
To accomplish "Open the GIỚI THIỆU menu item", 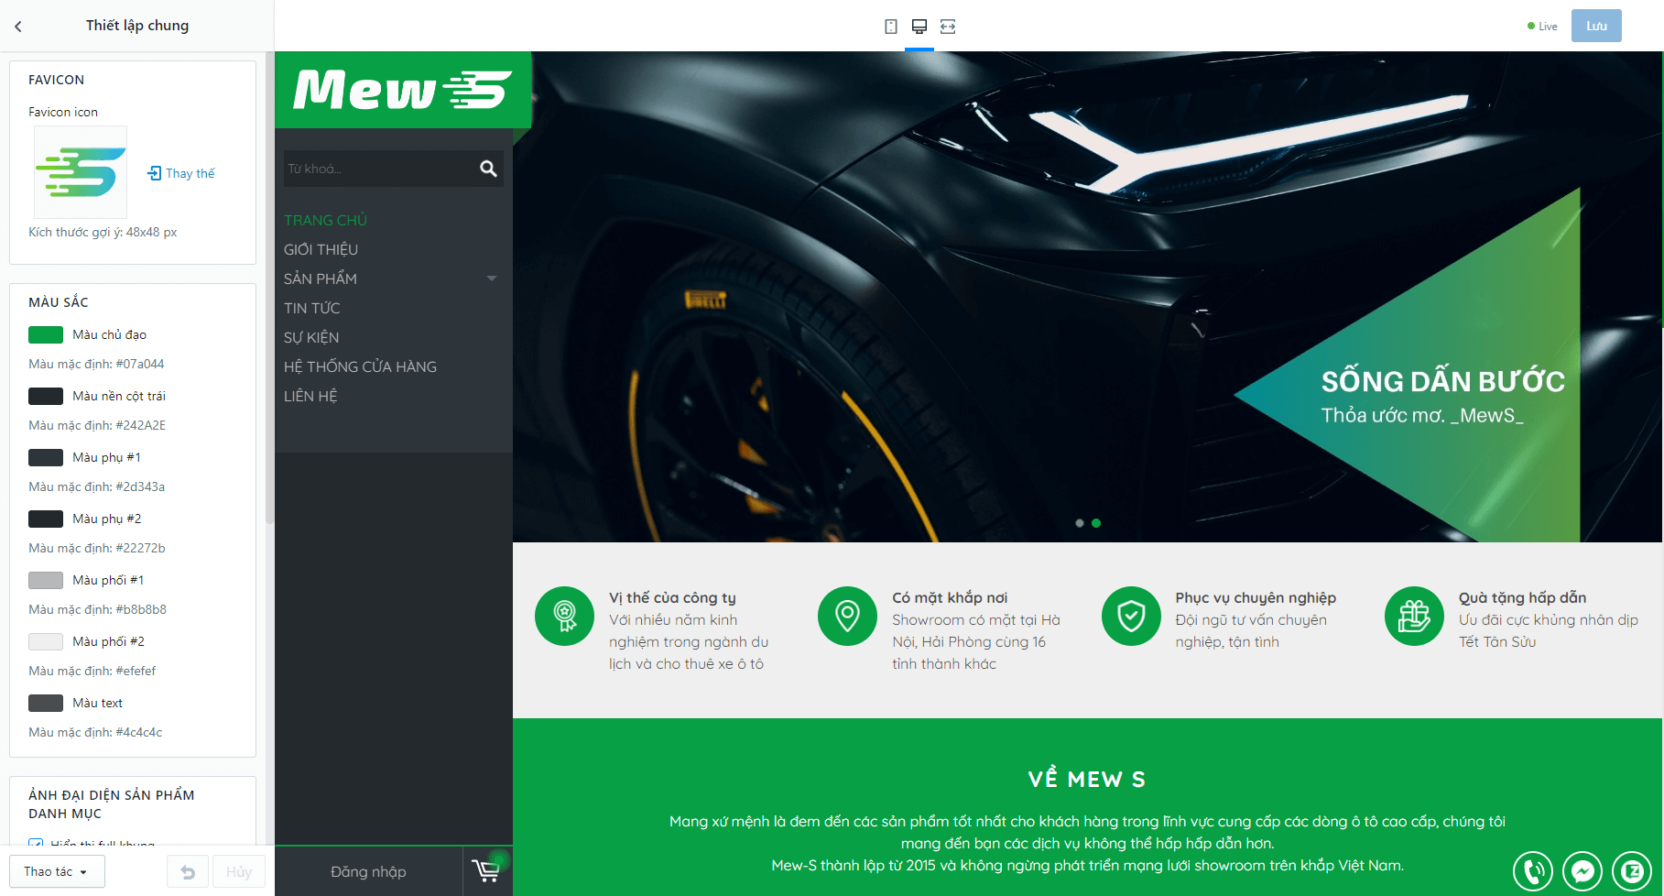I will pos(321,249).
